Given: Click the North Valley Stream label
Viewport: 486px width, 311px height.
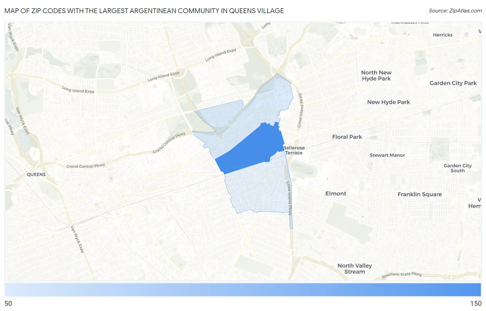Looking at the screenshot, I should click(355, 268).
